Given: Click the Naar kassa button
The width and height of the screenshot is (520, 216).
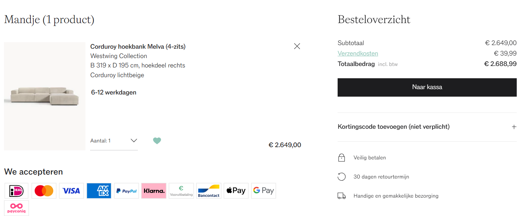Looking at the screenshot, I should tap(427, 87).
